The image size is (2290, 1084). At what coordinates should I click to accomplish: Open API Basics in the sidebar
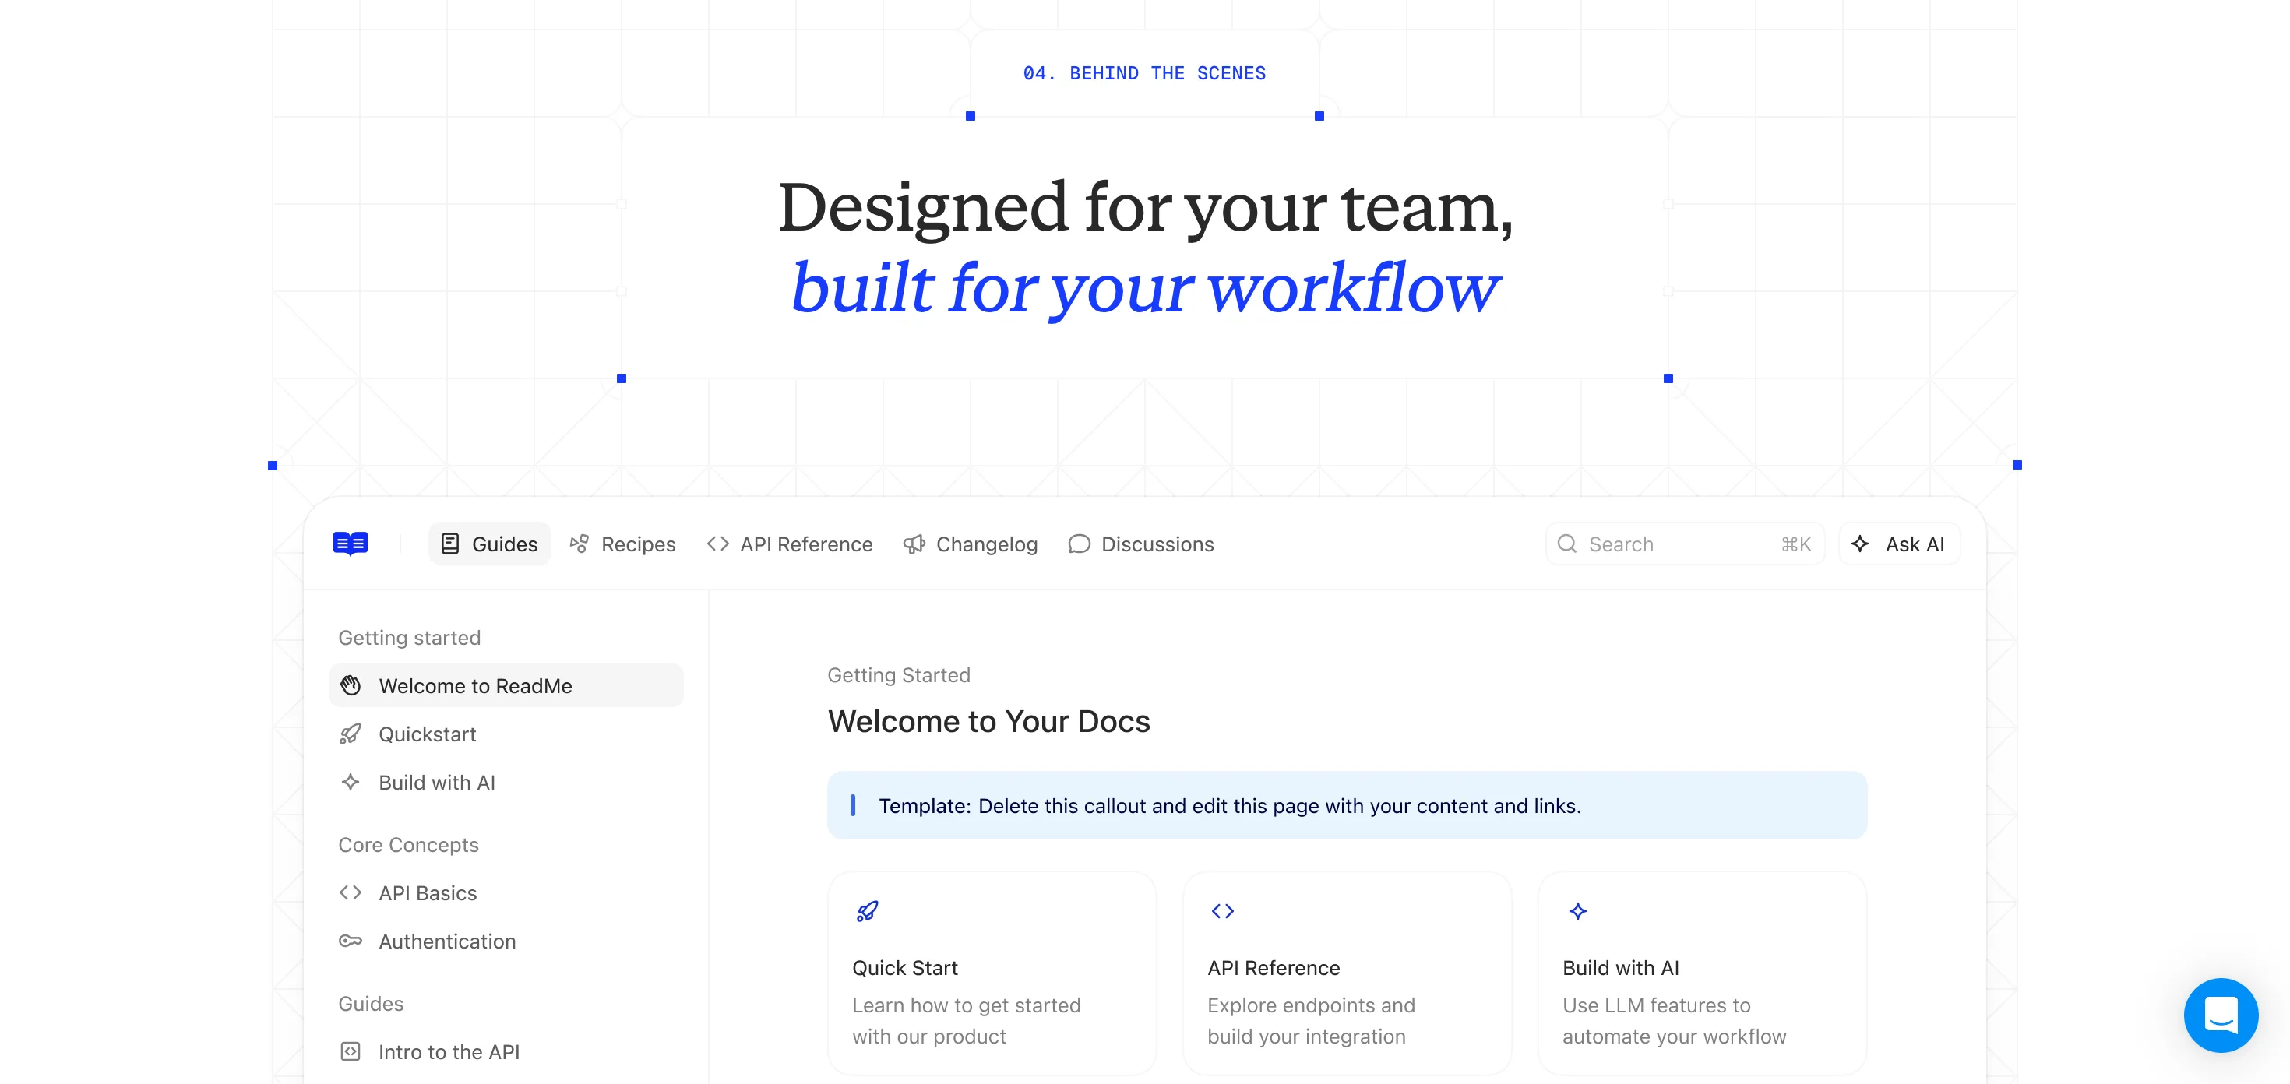[506, 893]
